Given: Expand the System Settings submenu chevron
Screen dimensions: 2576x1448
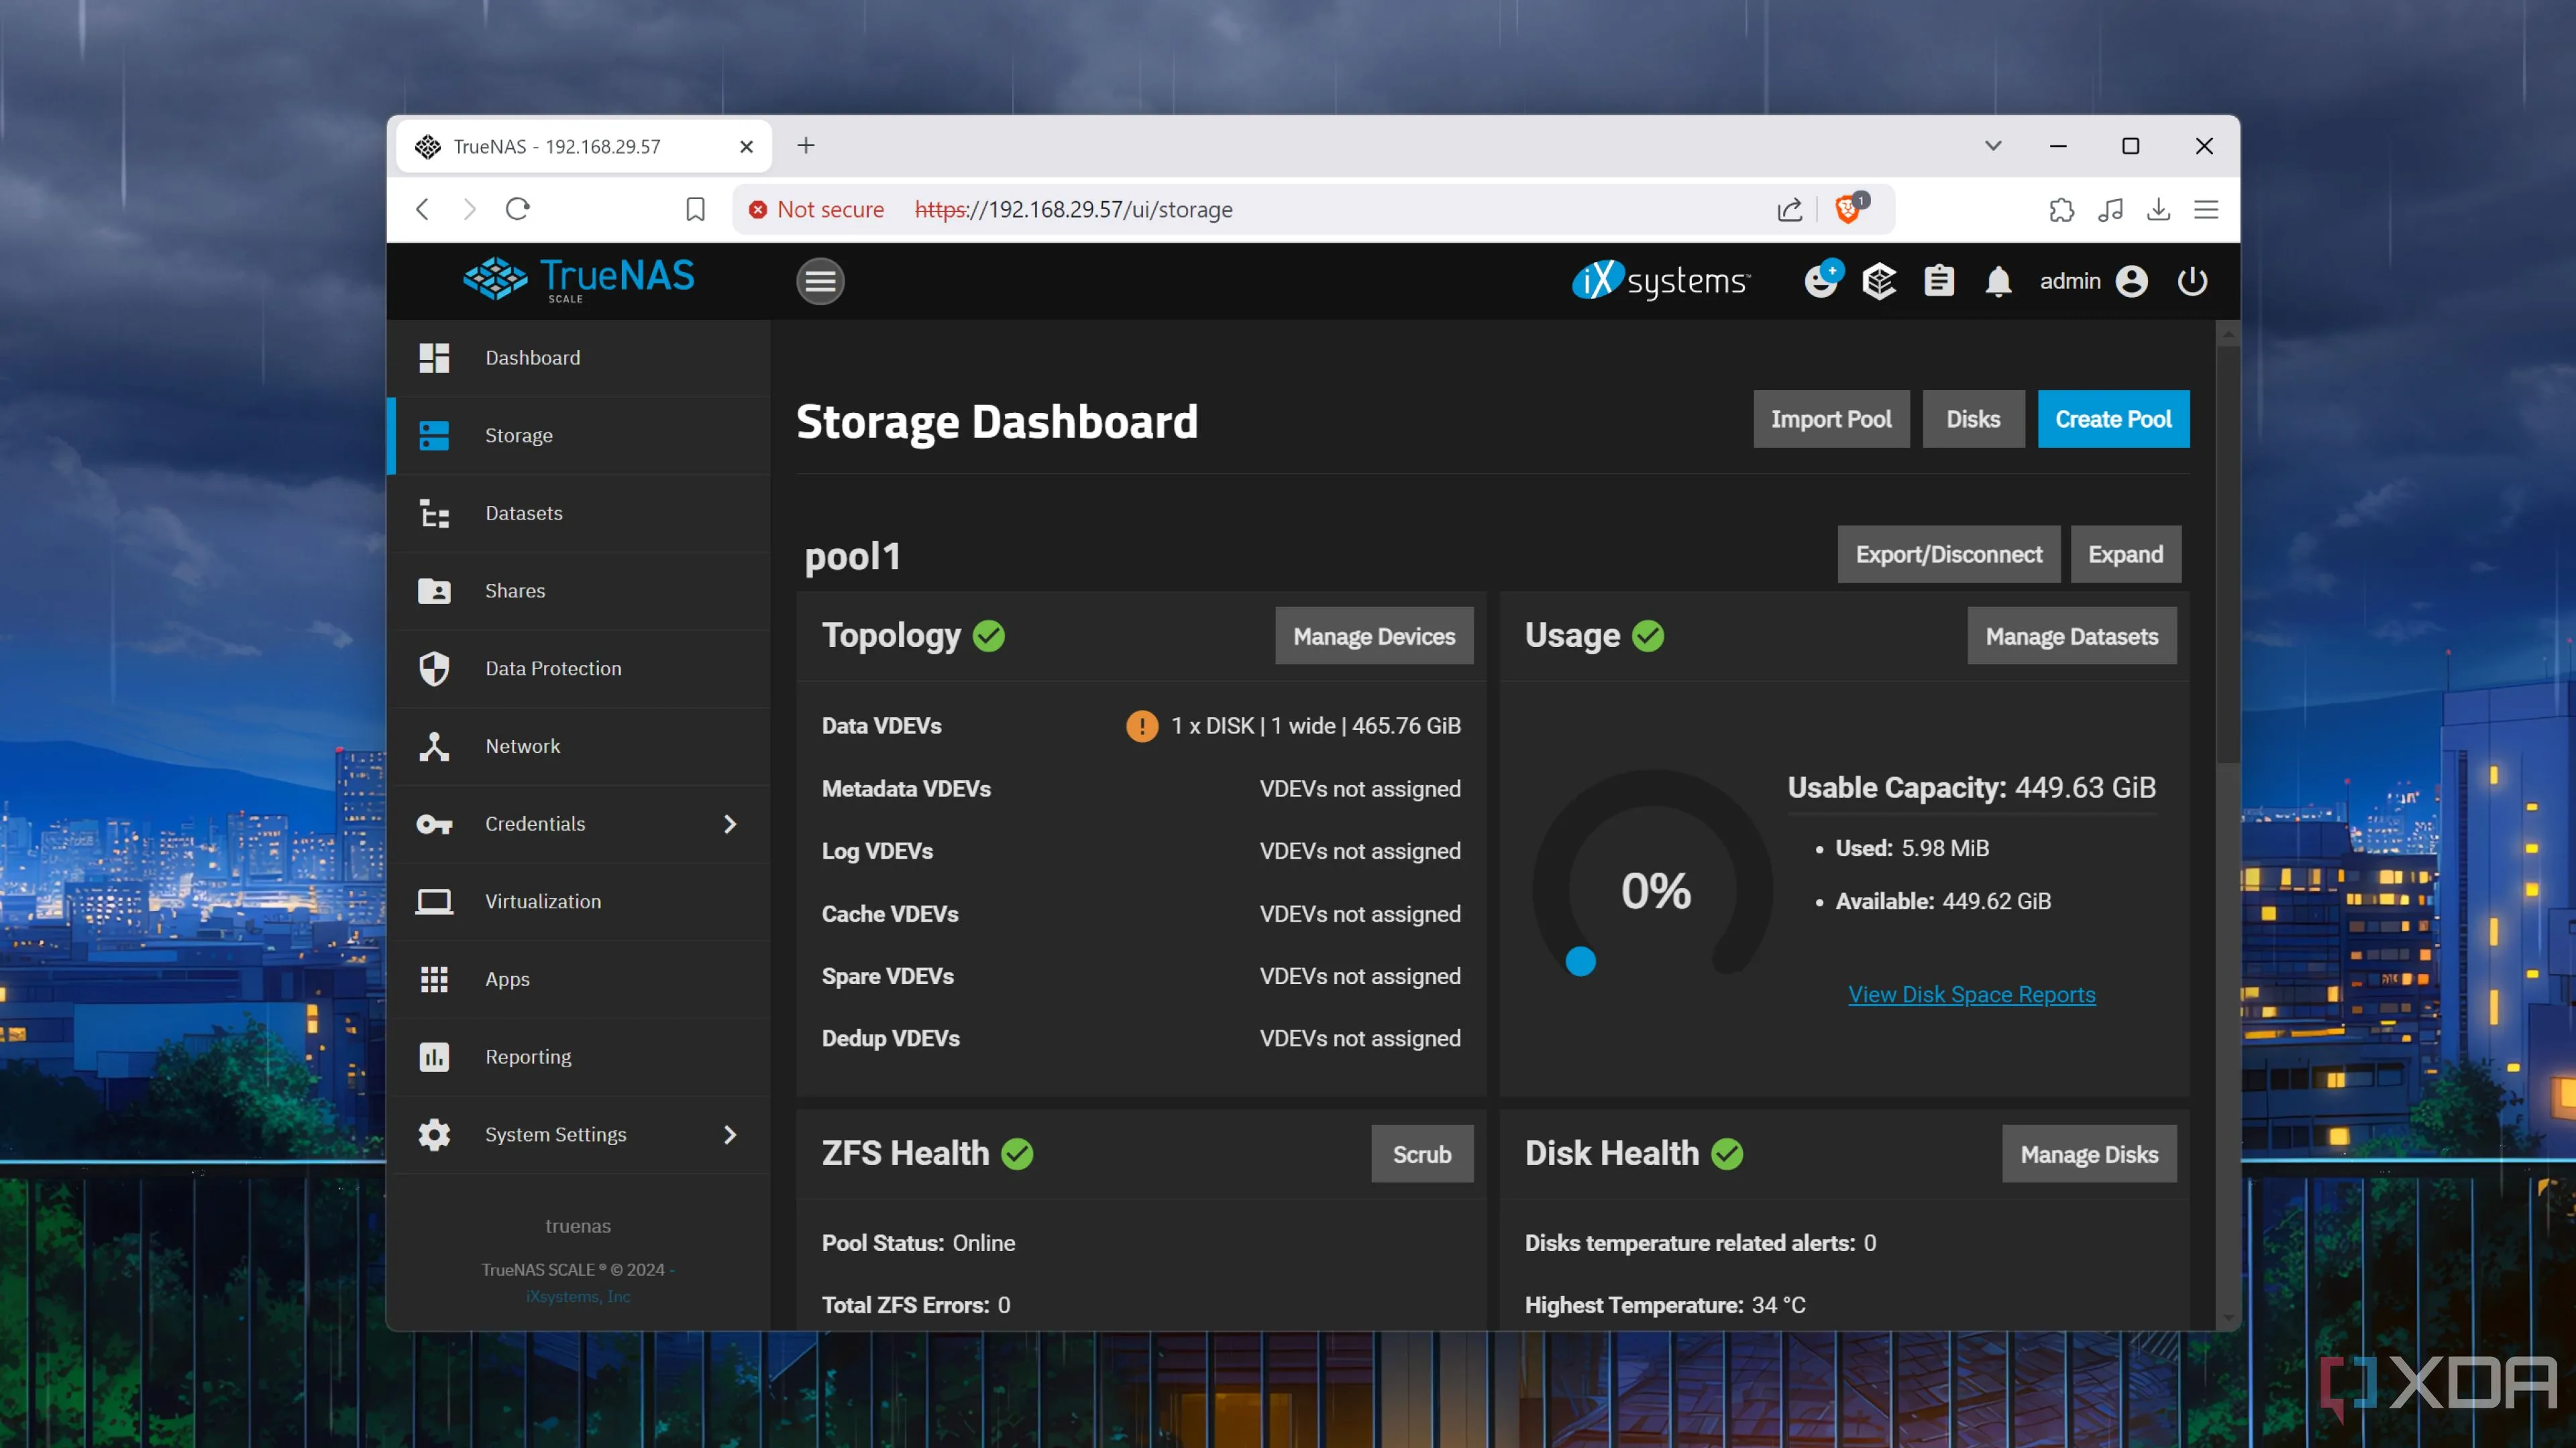Looking at the screenshot, I should point(730,1135).
